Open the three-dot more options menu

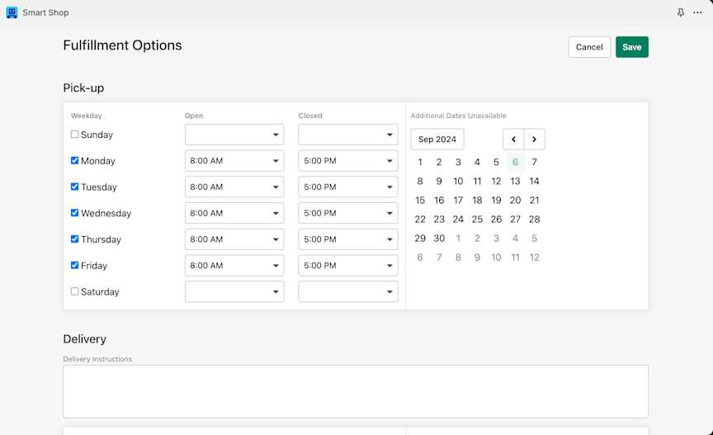coord(697,12)
